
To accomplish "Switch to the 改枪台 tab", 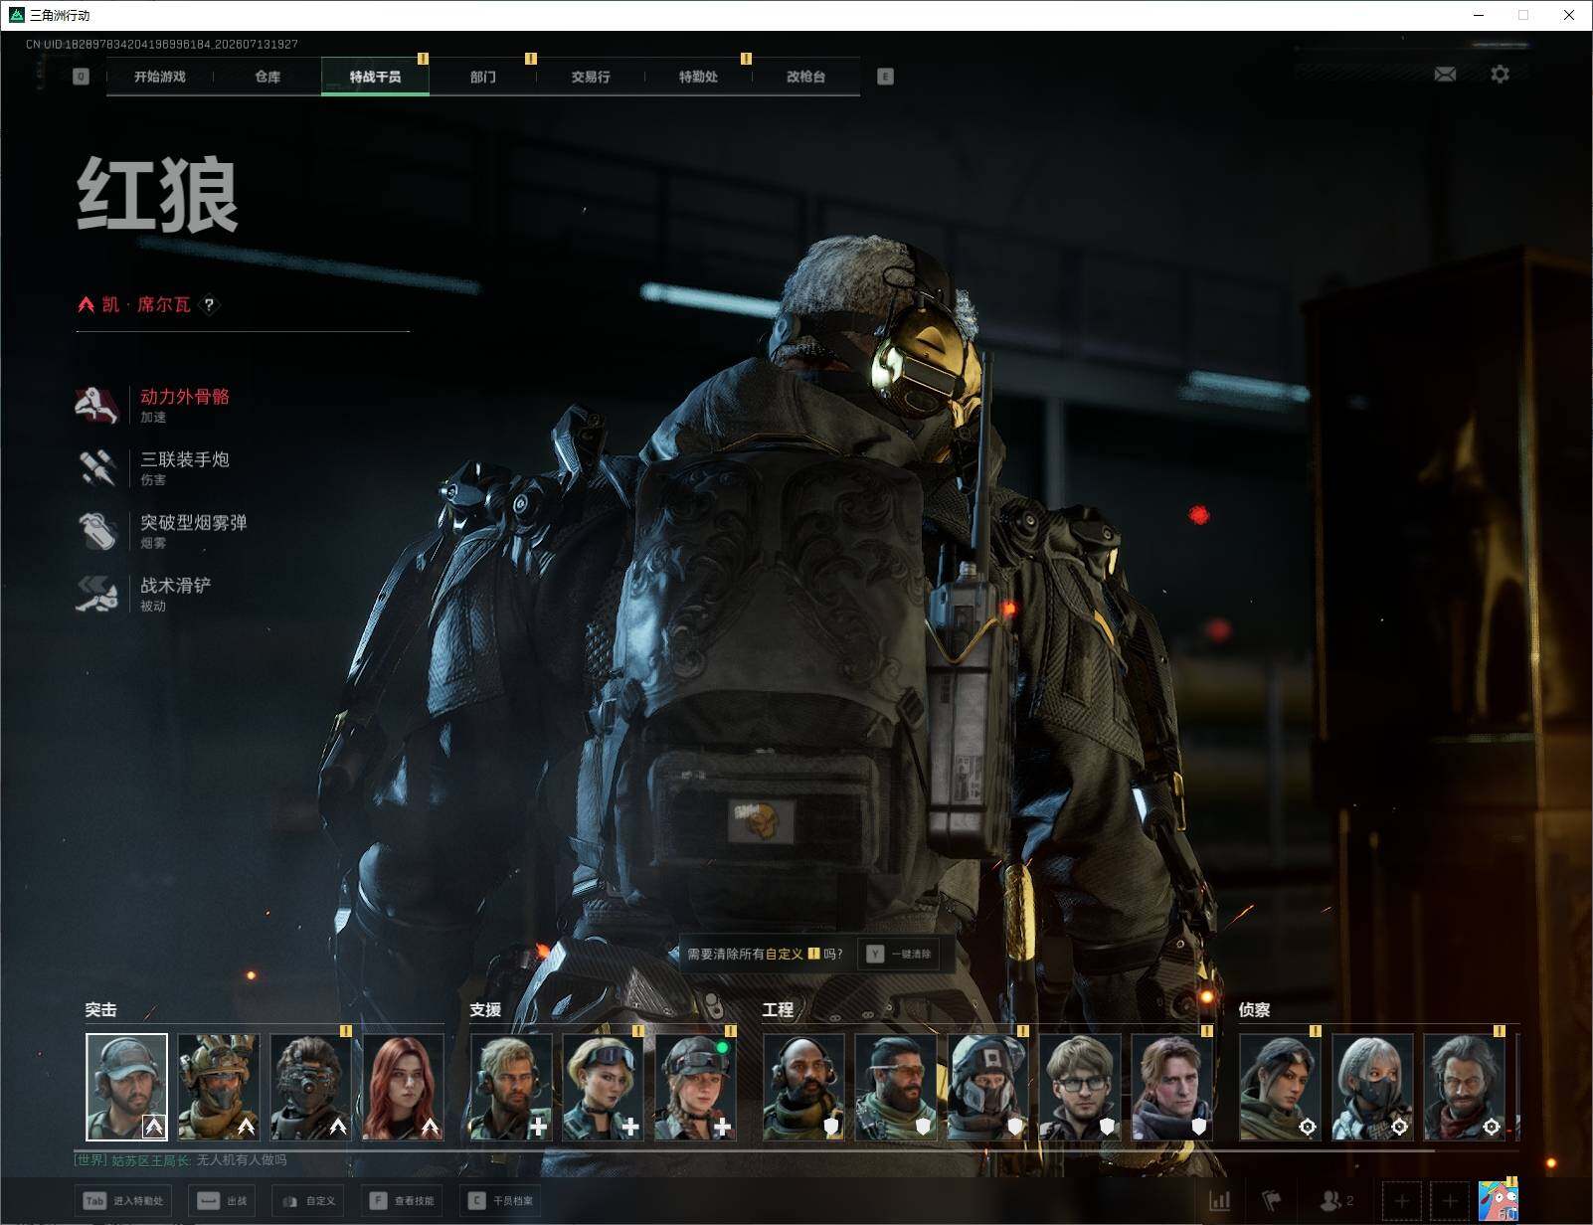I will pos(805,77).
